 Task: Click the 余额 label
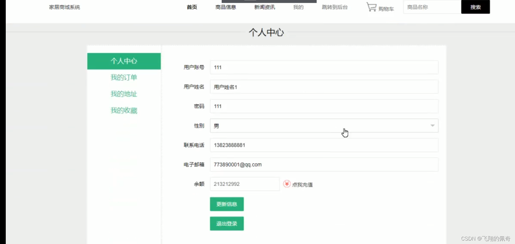pos(199,184)
